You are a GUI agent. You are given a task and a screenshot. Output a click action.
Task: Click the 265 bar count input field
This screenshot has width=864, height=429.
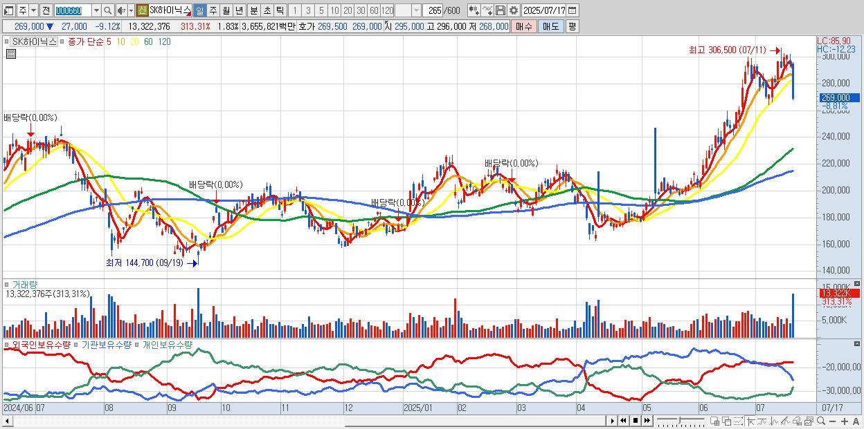(433, 10)
